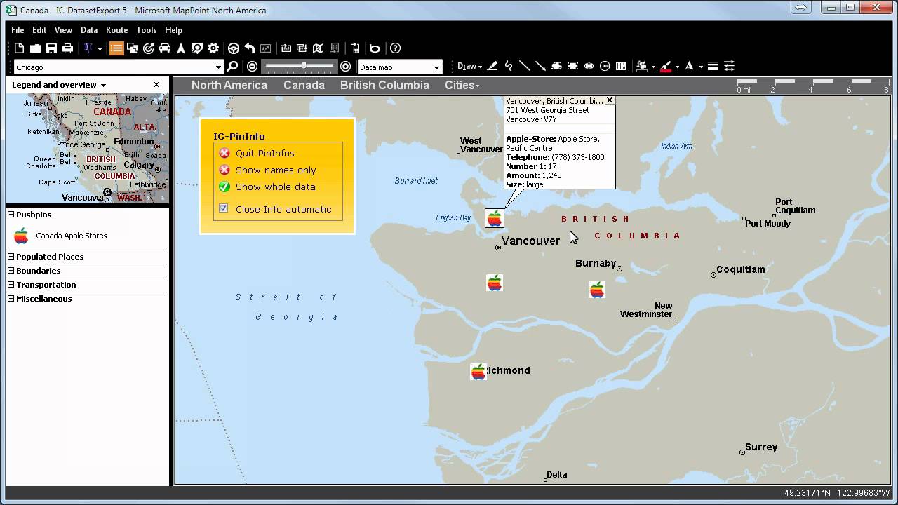Click the GPS arrow pointer icon
The height and width of the screenshot is (505, 898).
(x=181, y=48)
